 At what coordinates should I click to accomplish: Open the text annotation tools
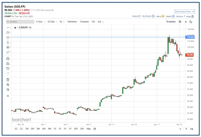[8, 33]
